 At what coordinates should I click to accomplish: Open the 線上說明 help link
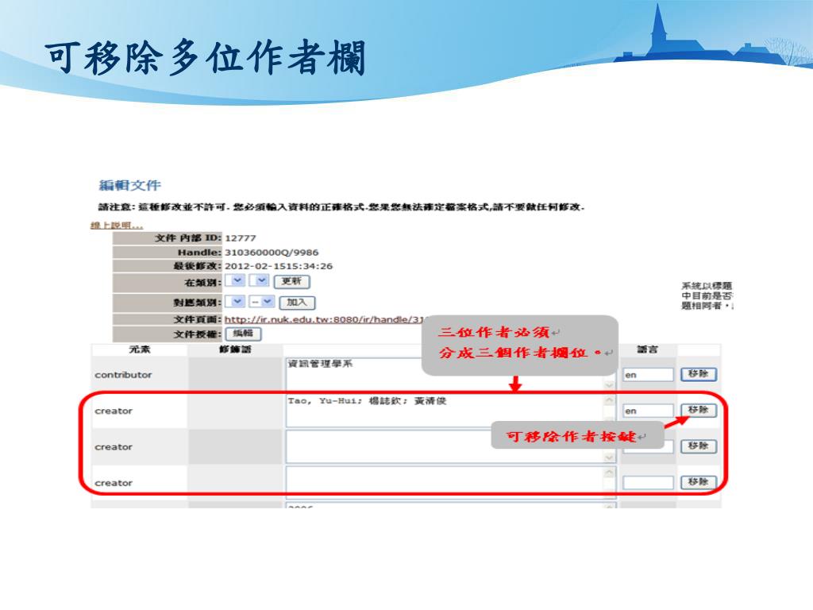(117, 226)
